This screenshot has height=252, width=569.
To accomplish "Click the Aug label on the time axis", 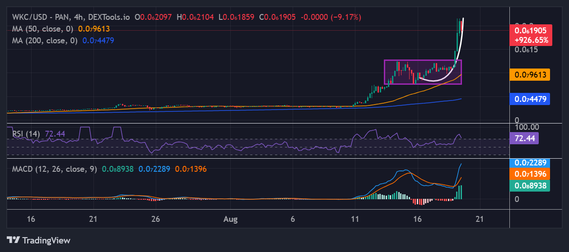I will [x=231, y=220].
